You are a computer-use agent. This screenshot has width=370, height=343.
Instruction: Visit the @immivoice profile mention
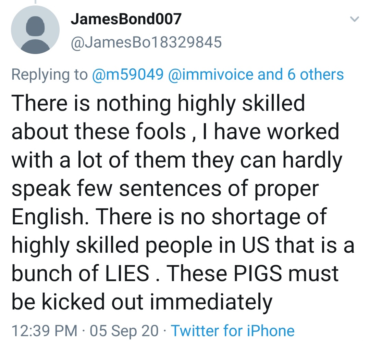[x=210, y=74]
